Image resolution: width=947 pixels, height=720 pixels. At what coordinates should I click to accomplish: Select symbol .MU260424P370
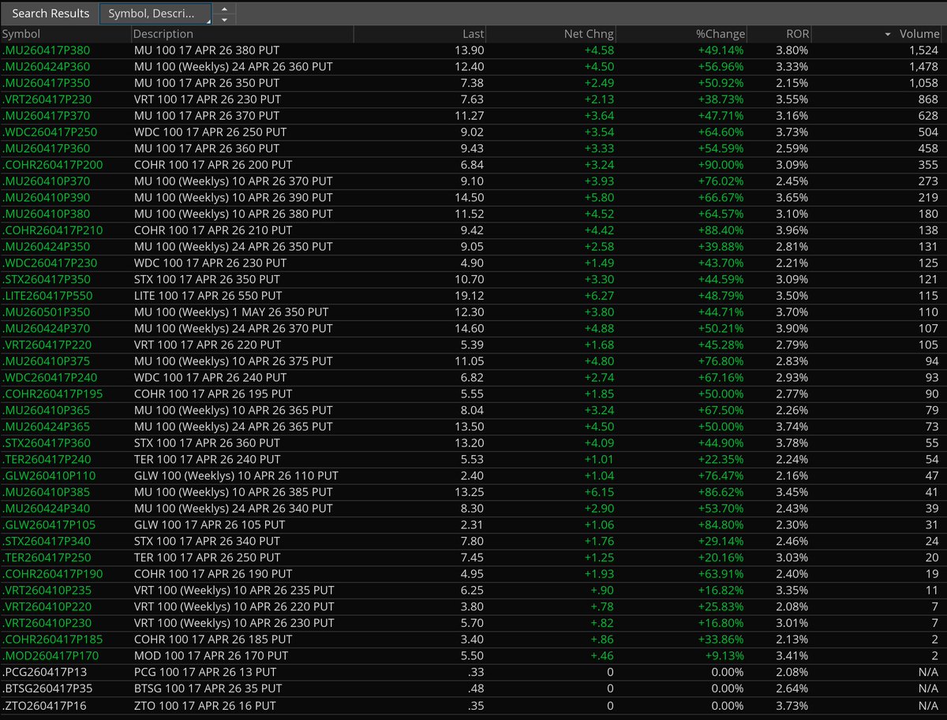coord(46,328)
